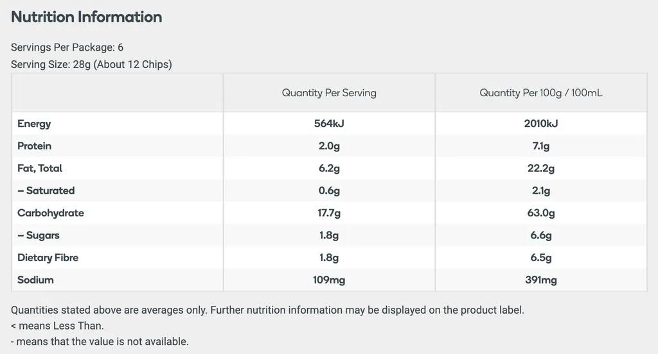This screenshot has height=354, width=658.
Task: Click the Quantity Per 100g / 100mL header
Action: [541, 93]
